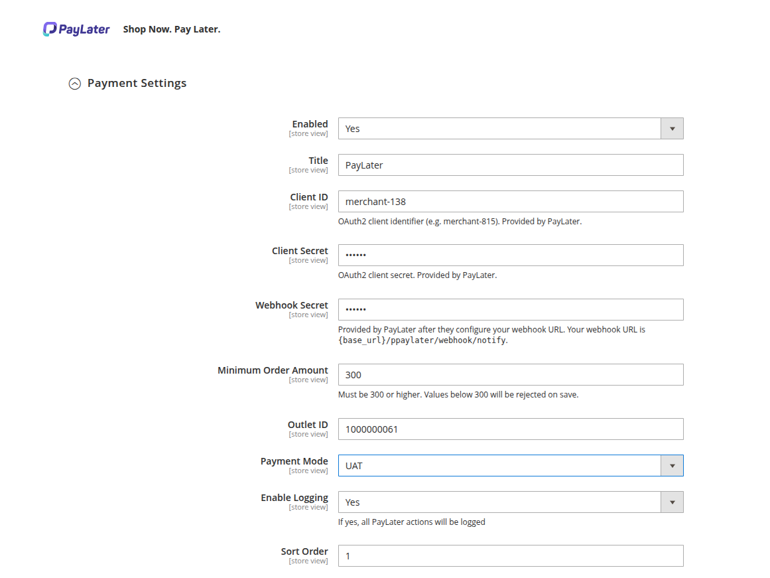This screenshot has width=770, height=578.
Task: Click the Client Secret label
Action: click(x=300, y=251)
